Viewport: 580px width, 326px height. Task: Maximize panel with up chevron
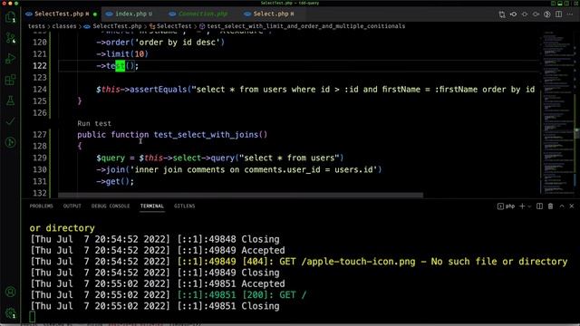[562, 206]
